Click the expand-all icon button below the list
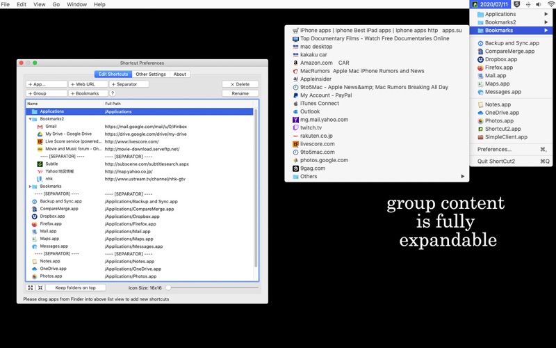Viewport: 556px width, 348px height. (31, 287)
